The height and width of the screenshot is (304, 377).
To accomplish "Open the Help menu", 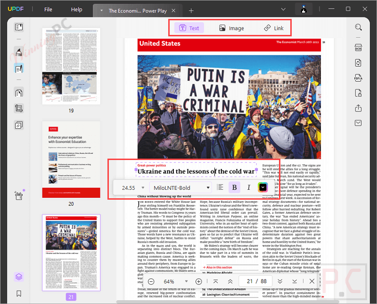I will tap(76, 9).
